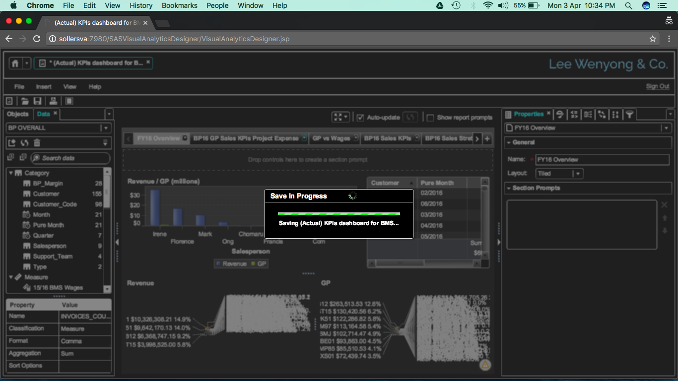The width and height of the screenshot is (678, 381).
Task: Collapse the Category tree group
Action: click(x=10, y=173)
